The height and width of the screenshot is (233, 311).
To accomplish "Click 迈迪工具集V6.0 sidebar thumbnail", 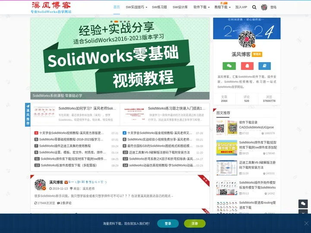I will (227, 168).
